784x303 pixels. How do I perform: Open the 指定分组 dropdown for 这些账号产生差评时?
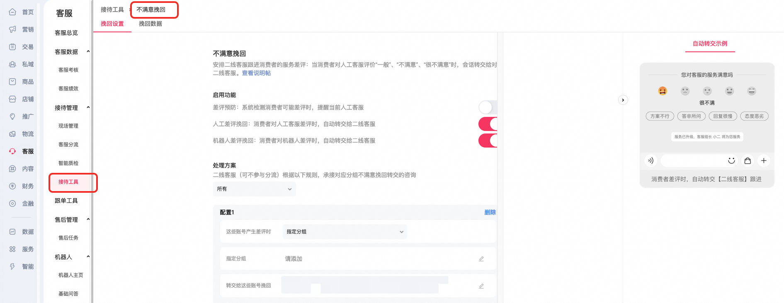(345, 232)
